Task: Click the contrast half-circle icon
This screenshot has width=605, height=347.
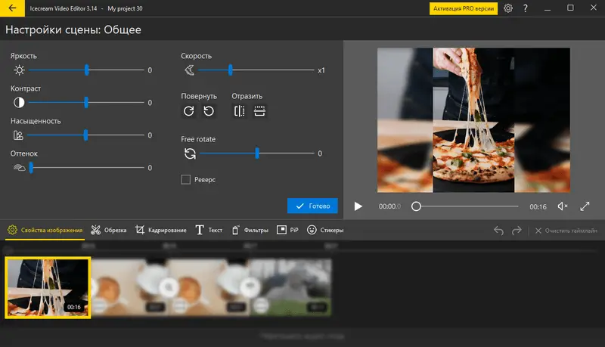Action: (x=19, y=103)
